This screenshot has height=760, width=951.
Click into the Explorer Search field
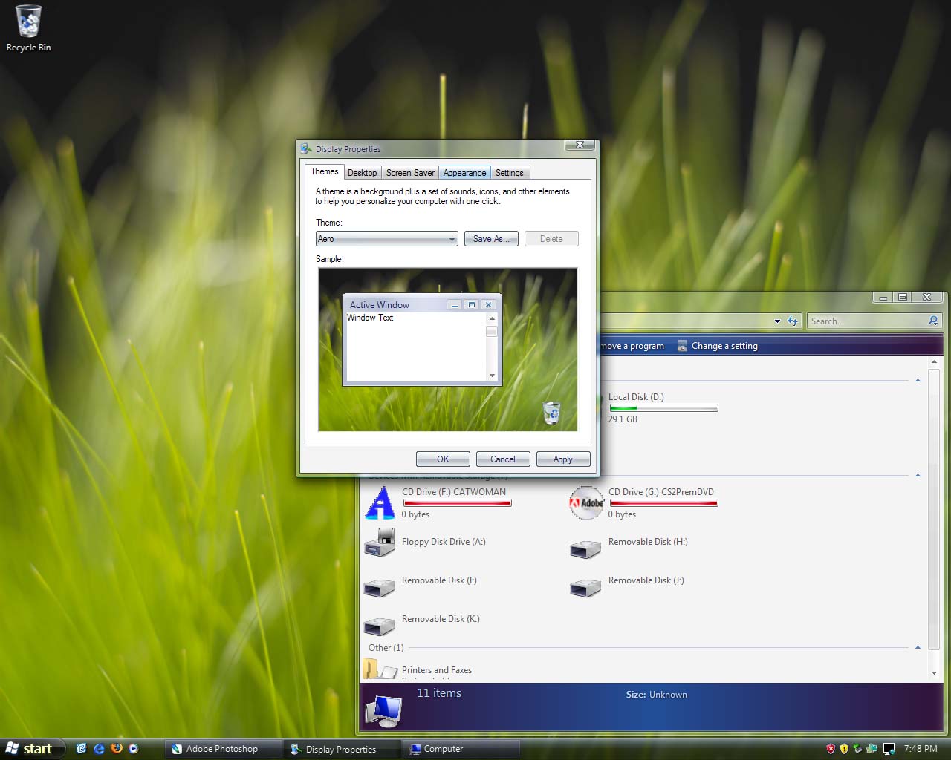tap(866, 321)
